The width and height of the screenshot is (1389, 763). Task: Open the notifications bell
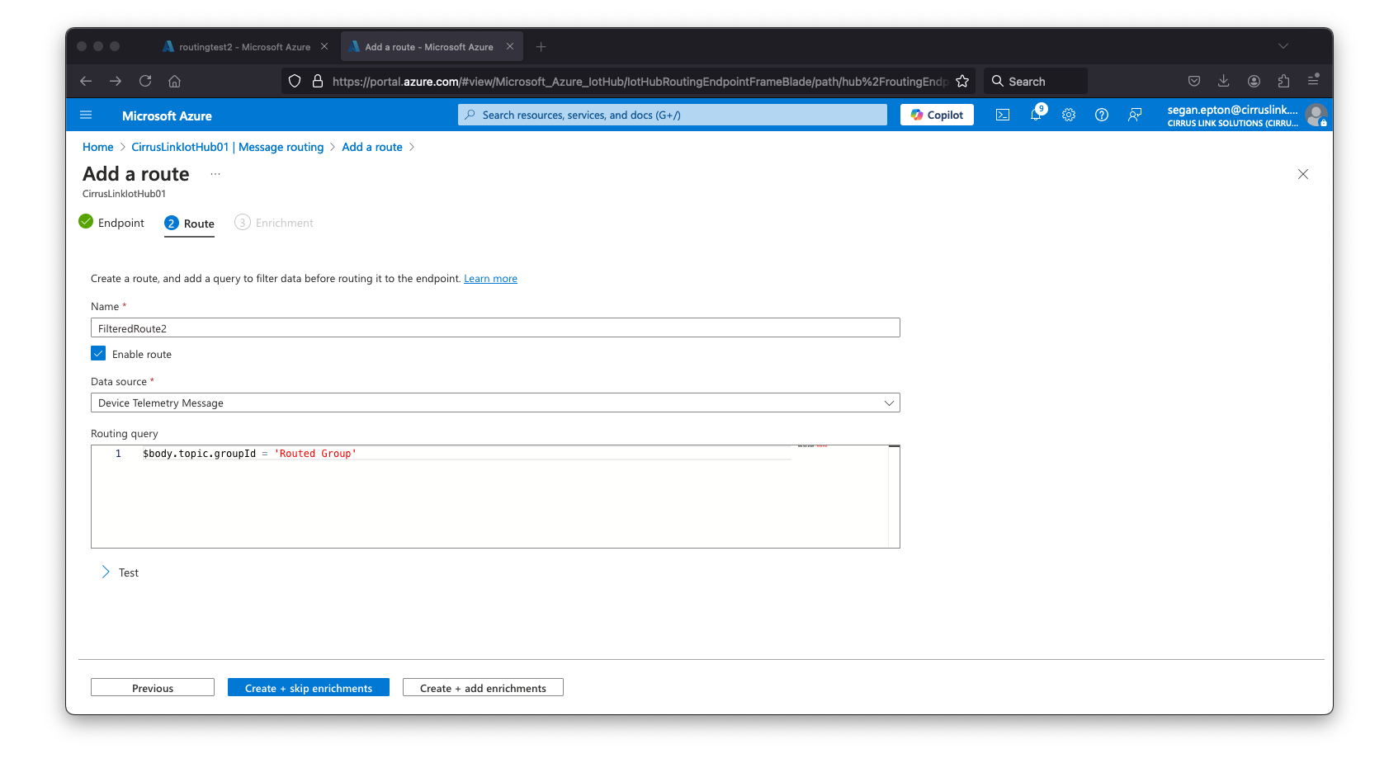click(1036, 115)
